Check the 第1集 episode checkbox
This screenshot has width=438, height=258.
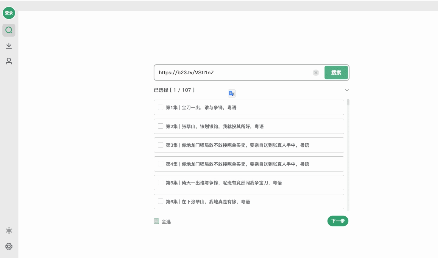(160, 107)
